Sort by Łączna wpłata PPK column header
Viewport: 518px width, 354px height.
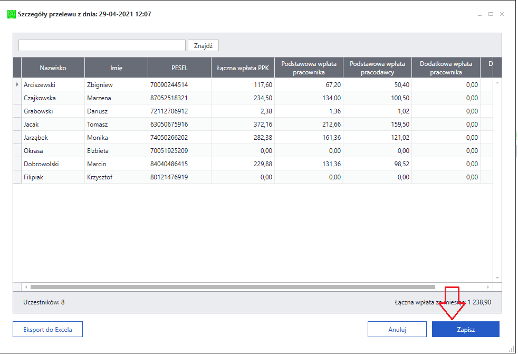(243, 68)
